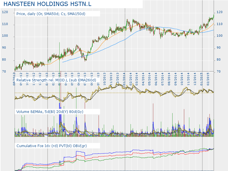Click the 100 value on the left price axis

pos(5,36)
